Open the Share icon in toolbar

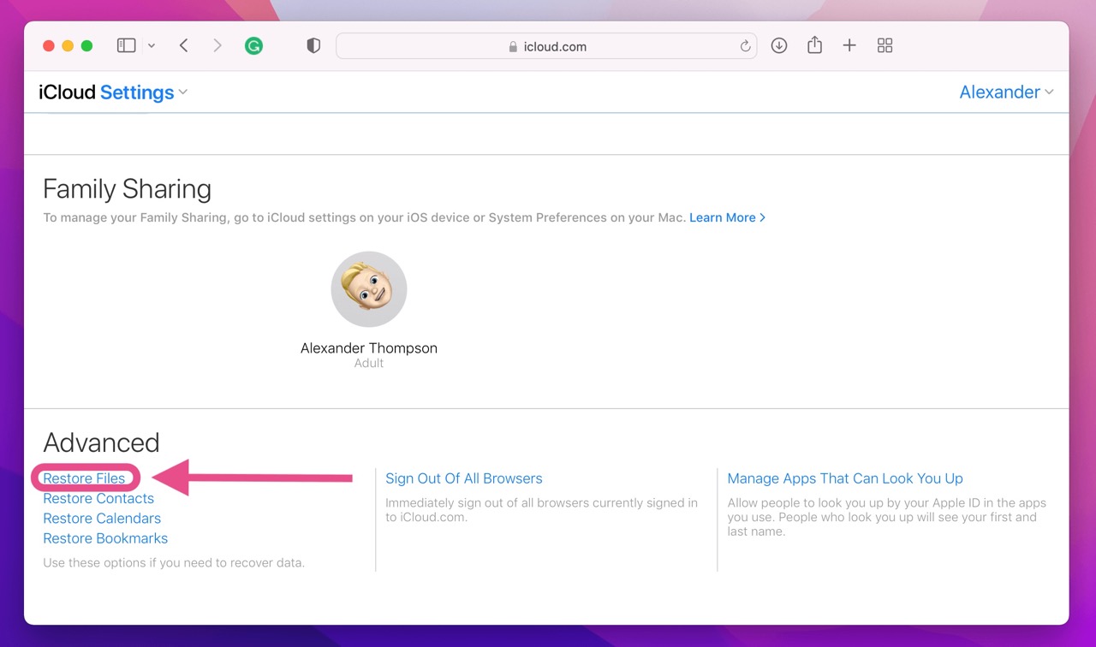(814, 45)
